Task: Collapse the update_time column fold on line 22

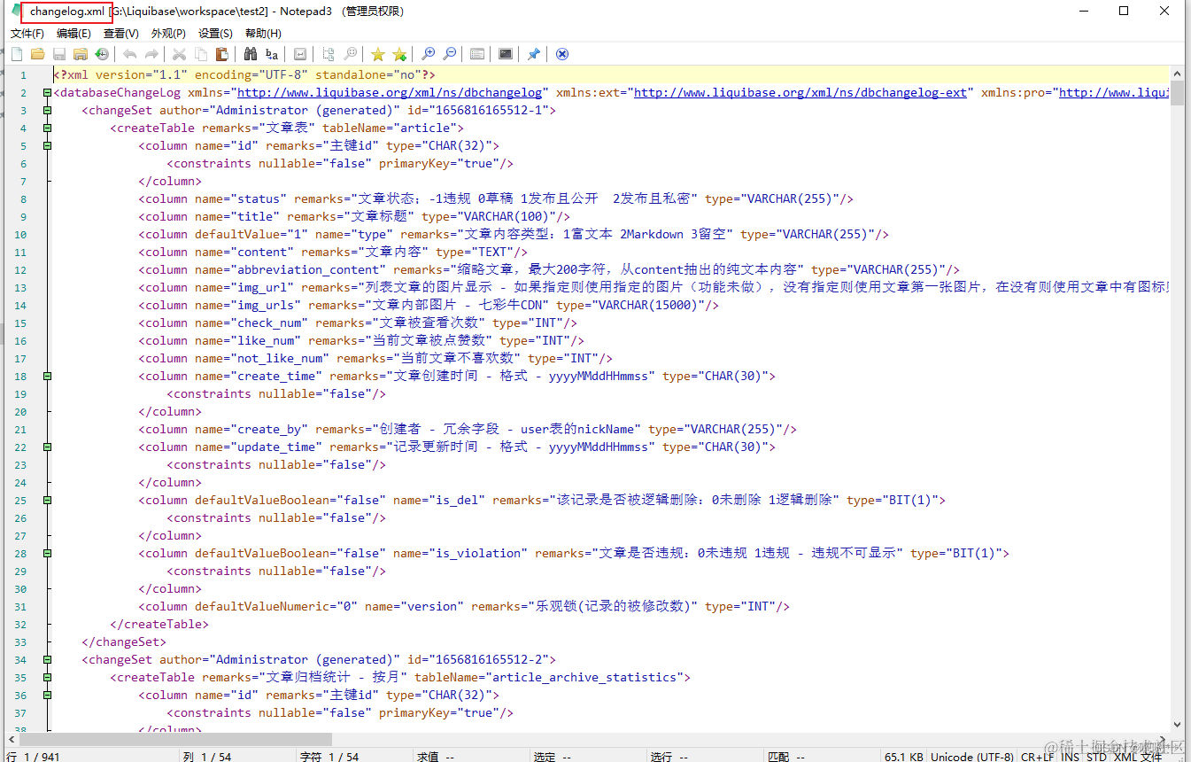Action: click(47, 447)
